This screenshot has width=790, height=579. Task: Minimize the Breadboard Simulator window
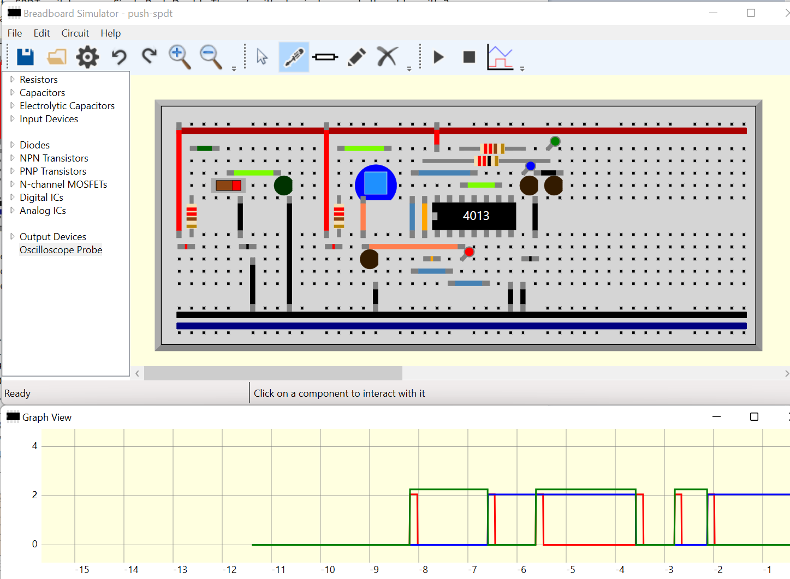(713, 13)
